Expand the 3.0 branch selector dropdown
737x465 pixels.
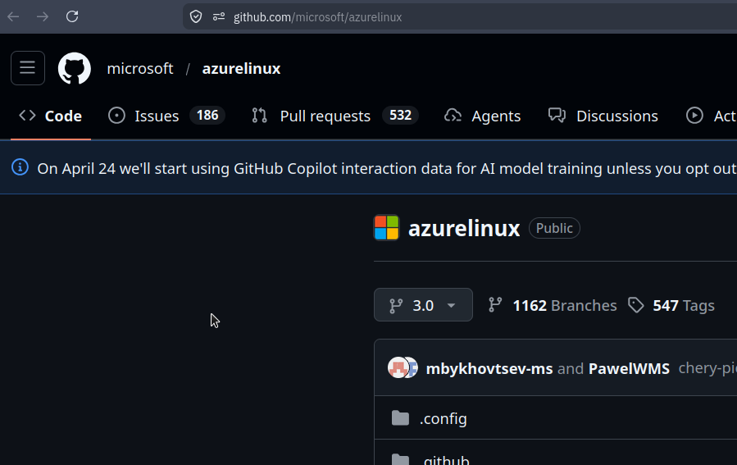(423, 305)
